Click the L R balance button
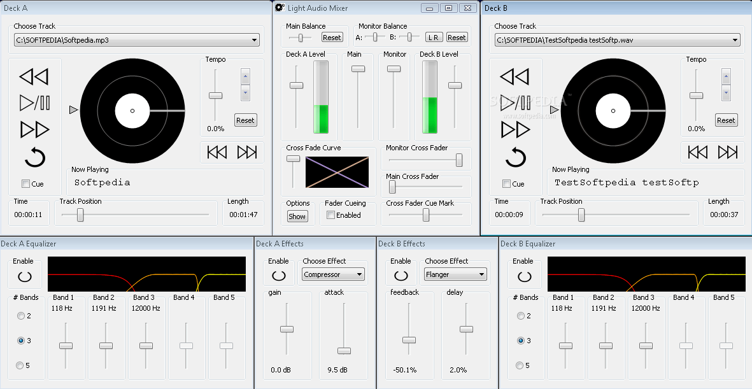This screenshot has height=389, width=752. [x=433, y=36]
